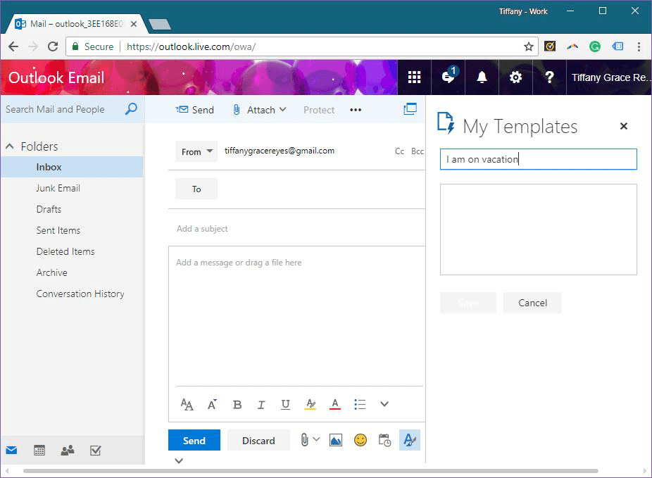This screenshot has height=478, width=652.
Task: Open the app launcher grid icon
Action: pyautogui.click(x=414, y=77)
